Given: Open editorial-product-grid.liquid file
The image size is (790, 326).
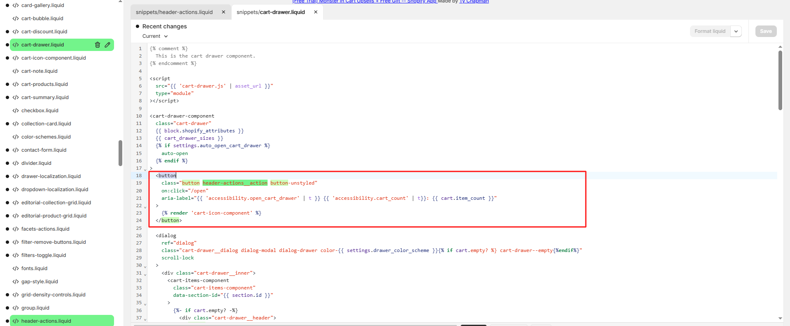Looking at the screenshot, I should (54, 216).
